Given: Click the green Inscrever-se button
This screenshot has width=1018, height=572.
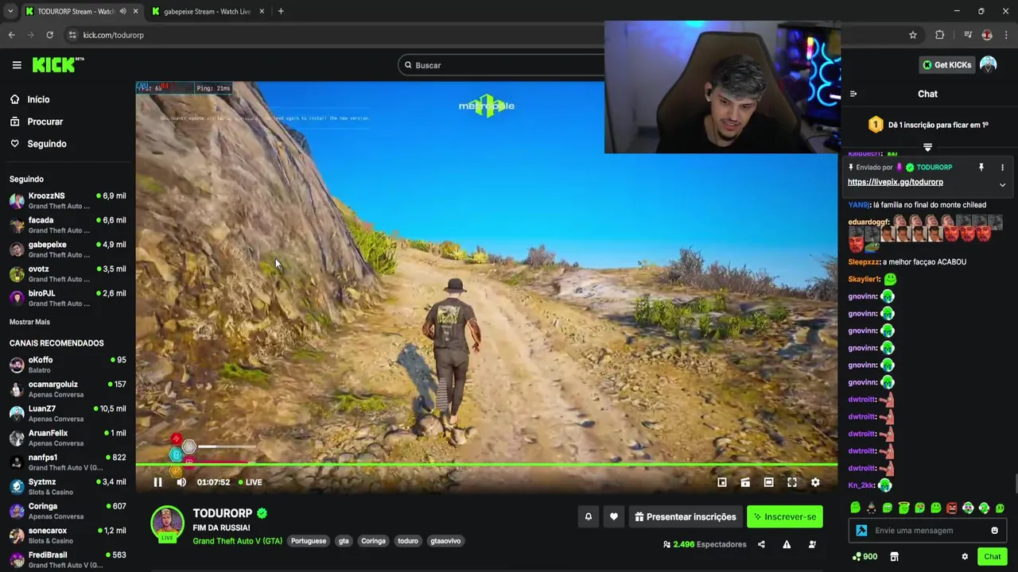Looking at the screenshot, I should coord(785,516).
